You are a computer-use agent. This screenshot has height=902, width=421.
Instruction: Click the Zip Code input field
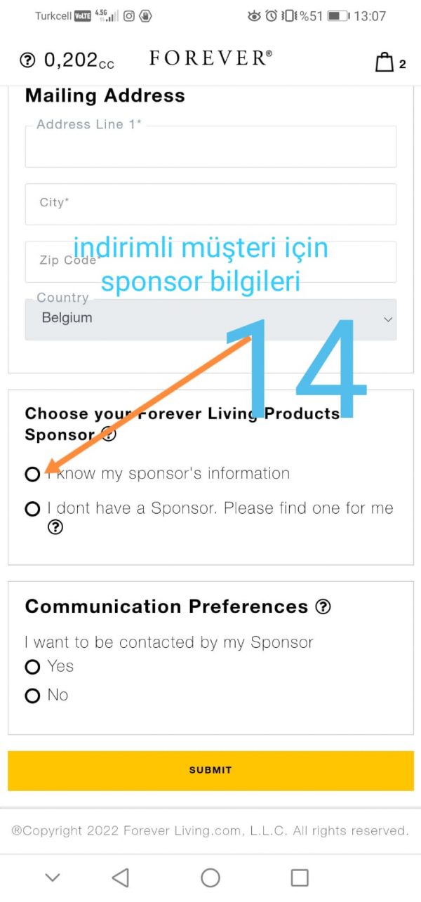click(210, 262)
